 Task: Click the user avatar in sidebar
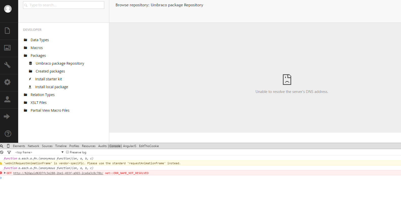coord(8,9)
